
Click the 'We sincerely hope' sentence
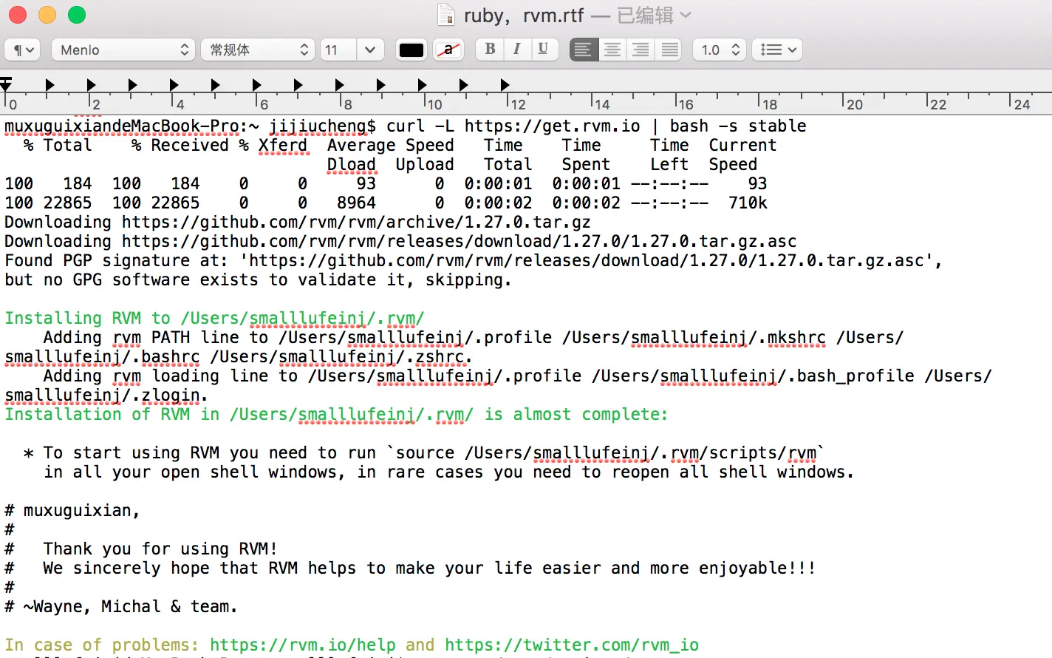coord(429,568)
